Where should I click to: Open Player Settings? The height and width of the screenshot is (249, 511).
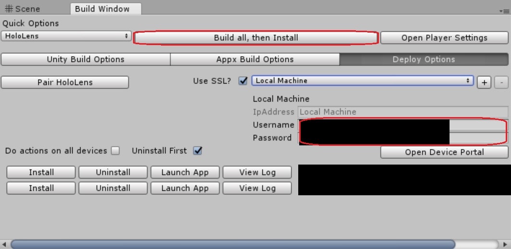pyautogui.click(x=444, y=38)
